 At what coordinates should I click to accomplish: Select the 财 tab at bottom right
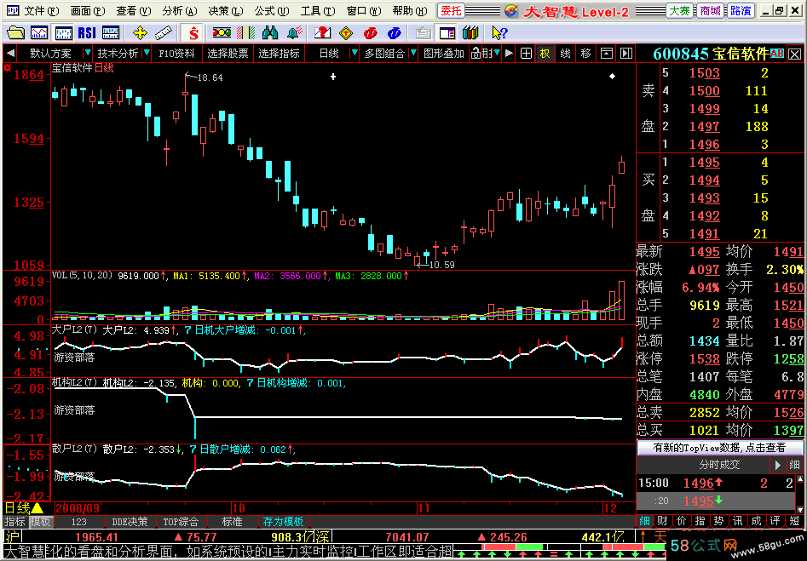662,521
